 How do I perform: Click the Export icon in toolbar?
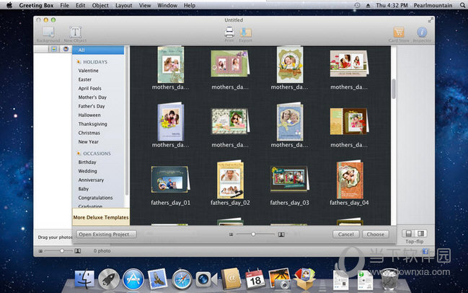pyautogui.click(x=246, y=32)
